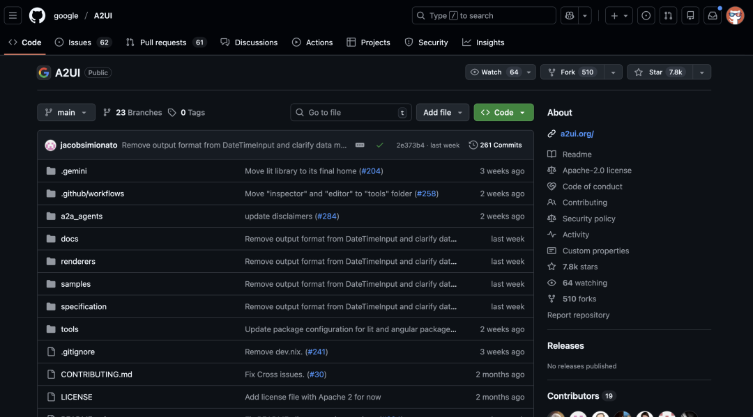Click jacobsimionato's commit author avatar
The image size is (753, 417).
click(x=50, y=145)
